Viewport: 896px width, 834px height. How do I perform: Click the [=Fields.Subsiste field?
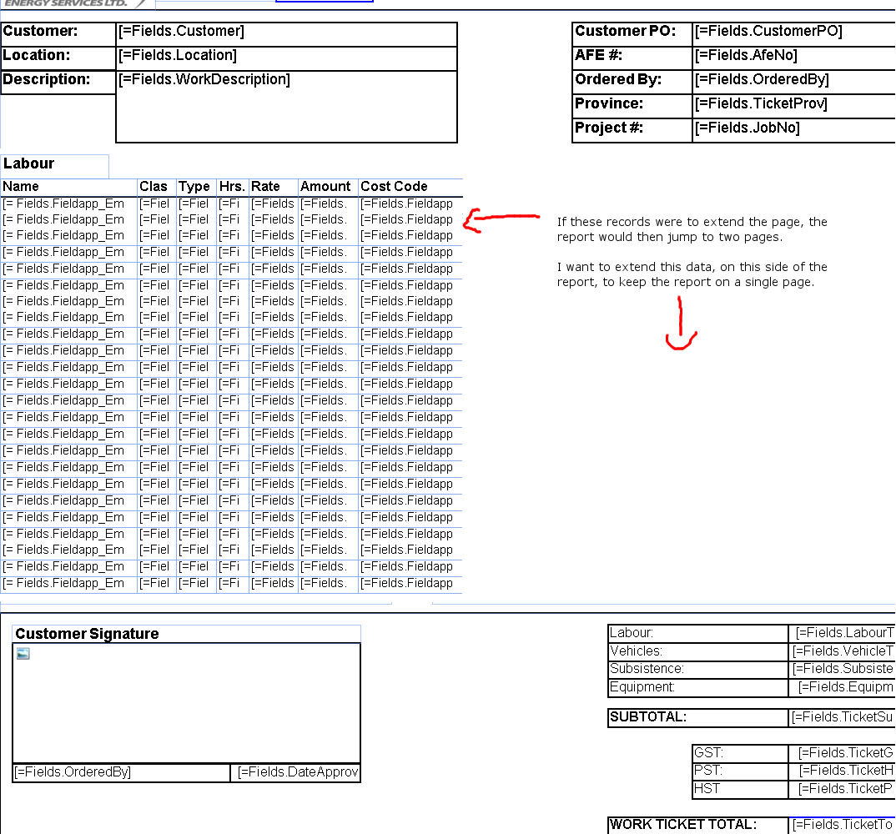point(842,670)
